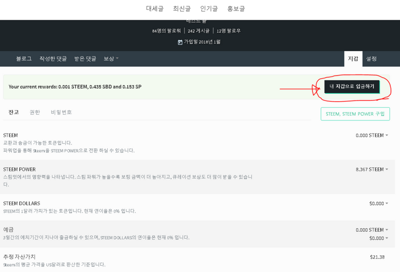This screenshot has height=272, width=400.
Task: Click the 추정 자산가치 heading
Action: [x=19, y=257]
